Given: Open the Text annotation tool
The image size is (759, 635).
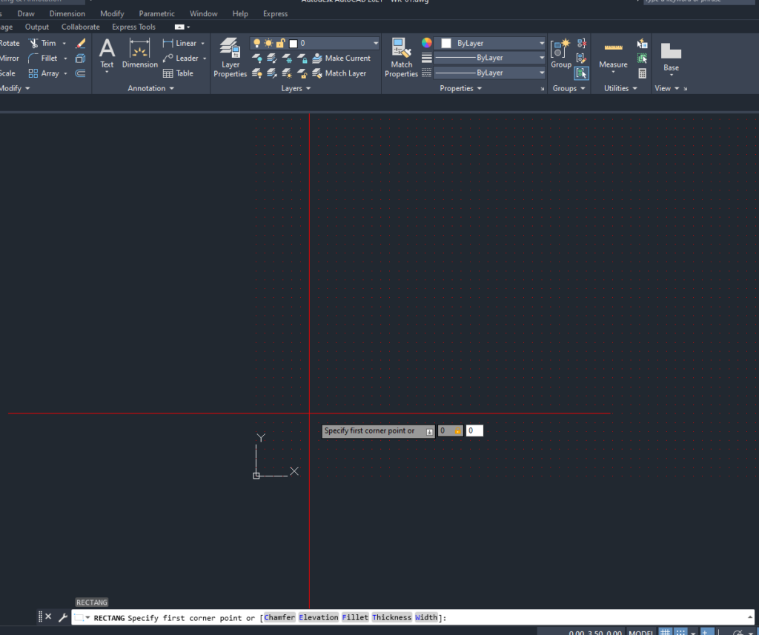Looking at the screenshot, I should 107,54.
